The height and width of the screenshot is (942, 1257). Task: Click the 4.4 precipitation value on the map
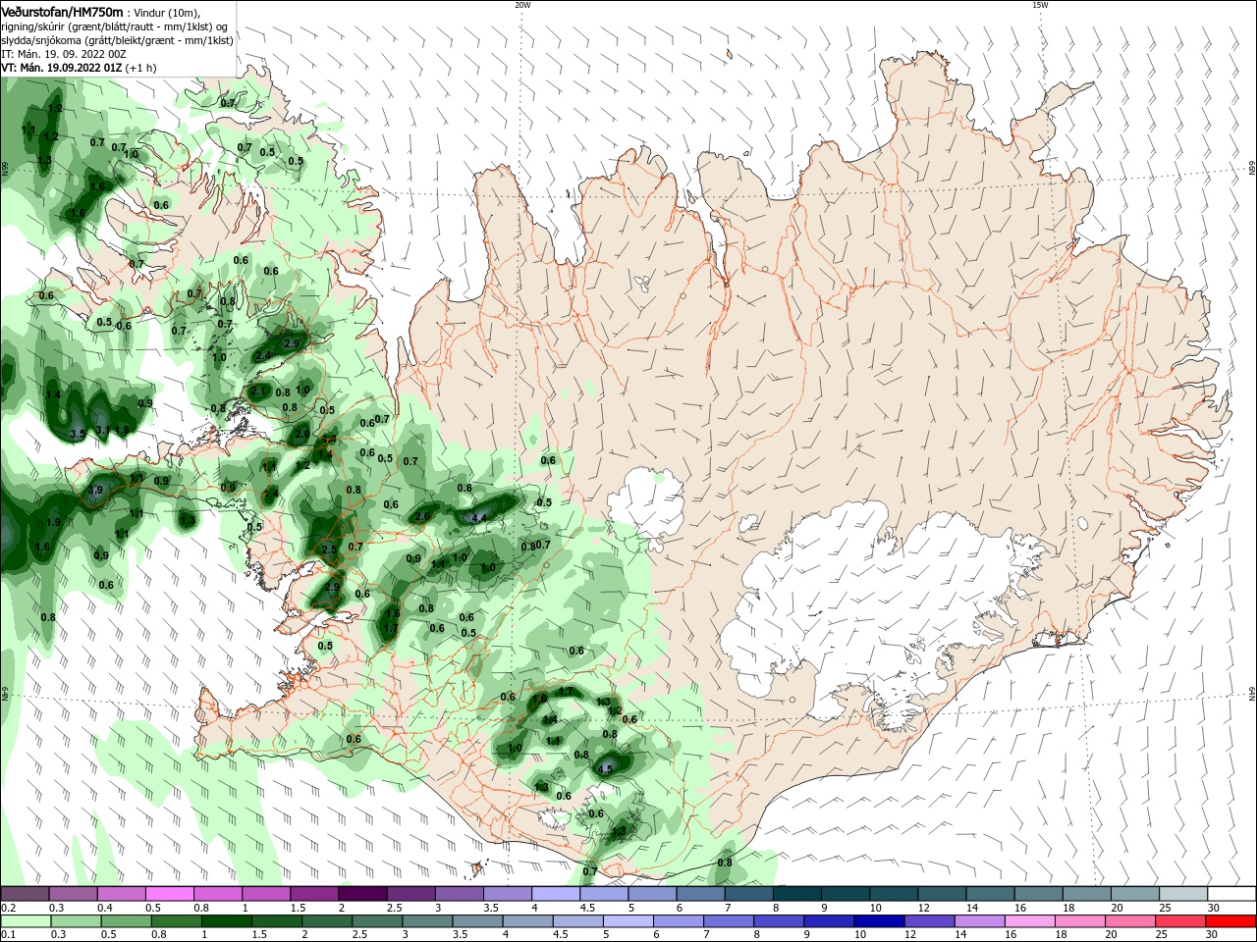(x=480, y=517)
